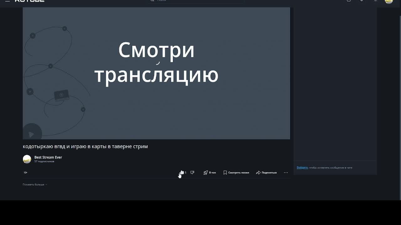The image size is (401, 225).
Task: Click 'Войдите' link to sign in to chat
Action: point(302,167)
